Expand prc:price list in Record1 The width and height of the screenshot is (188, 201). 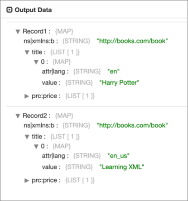(27, 96)
